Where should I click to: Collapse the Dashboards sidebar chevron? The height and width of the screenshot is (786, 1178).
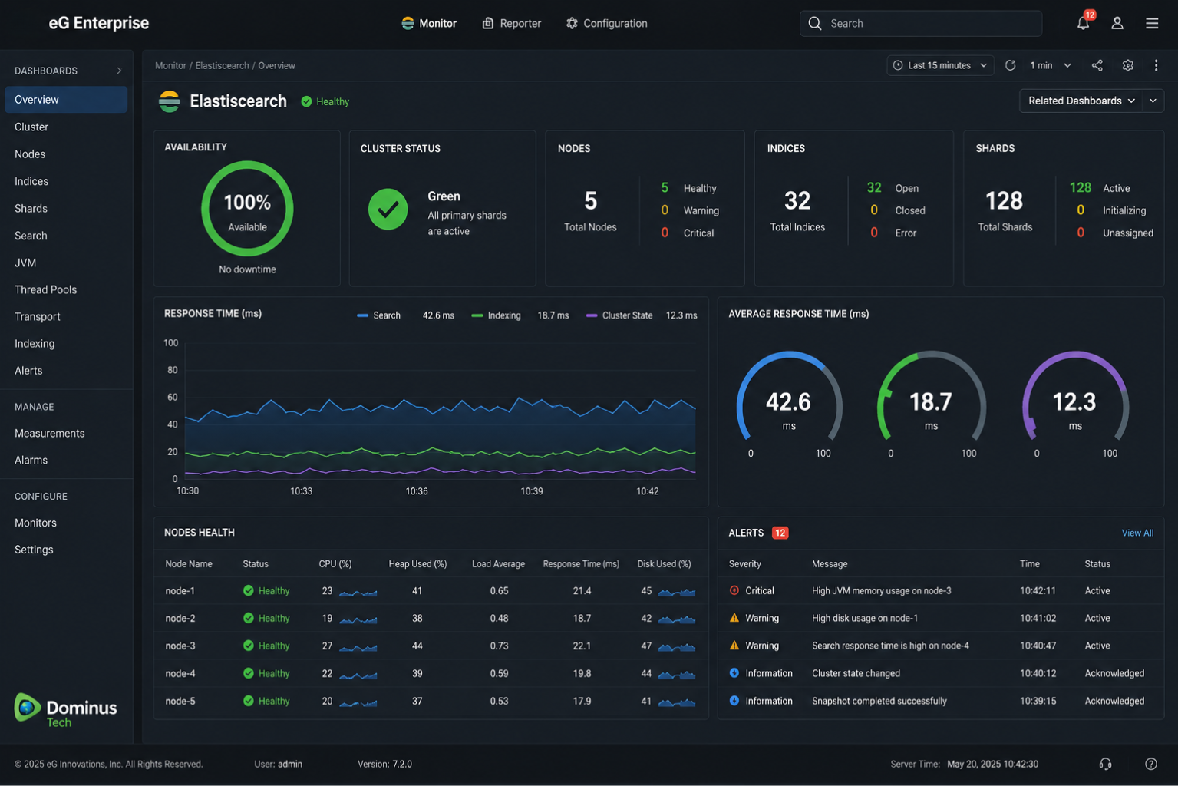point(119,71)
